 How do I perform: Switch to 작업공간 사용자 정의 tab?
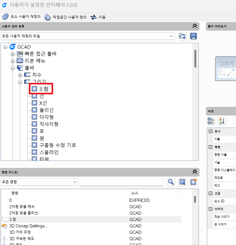(66, 17)
